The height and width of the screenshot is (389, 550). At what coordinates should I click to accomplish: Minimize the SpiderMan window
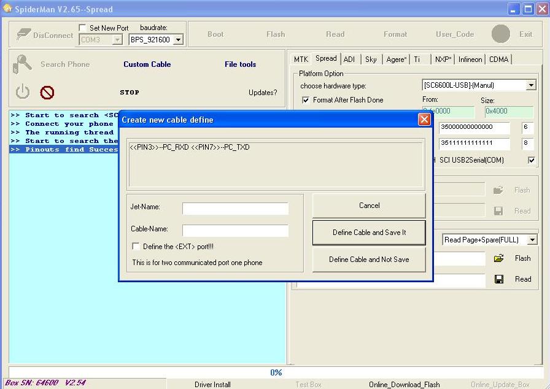[513, 9]
